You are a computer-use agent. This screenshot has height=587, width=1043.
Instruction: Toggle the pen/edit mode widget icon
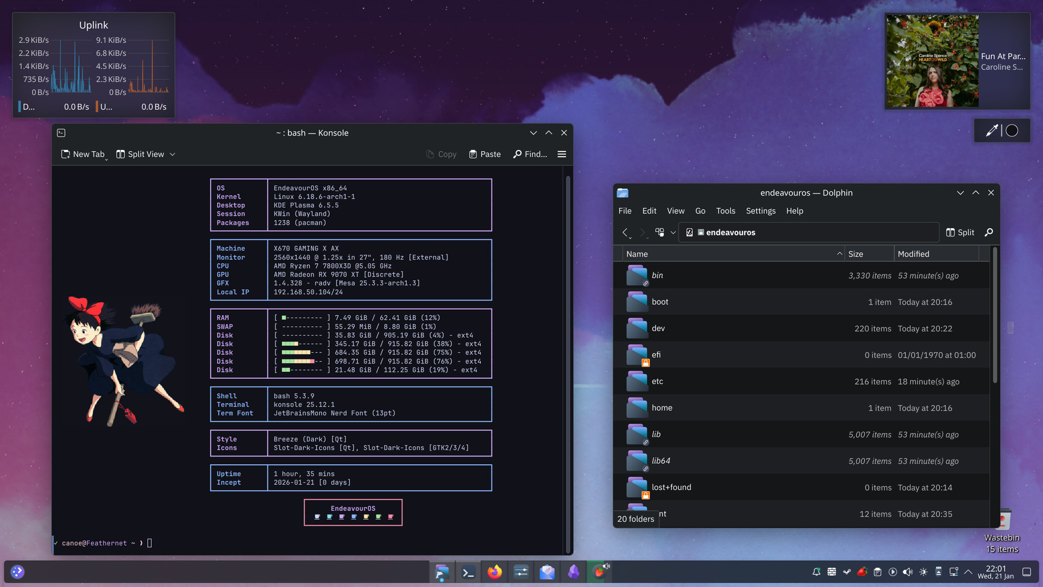point(991,130)
